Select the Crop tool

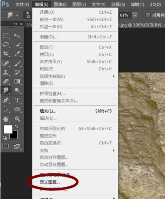point(6,53)
